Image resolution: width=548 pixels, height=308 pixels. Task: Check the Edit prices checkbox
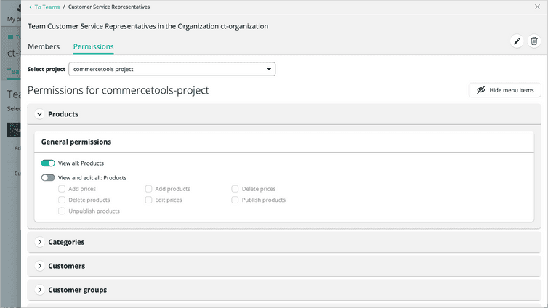click(148, 200)
